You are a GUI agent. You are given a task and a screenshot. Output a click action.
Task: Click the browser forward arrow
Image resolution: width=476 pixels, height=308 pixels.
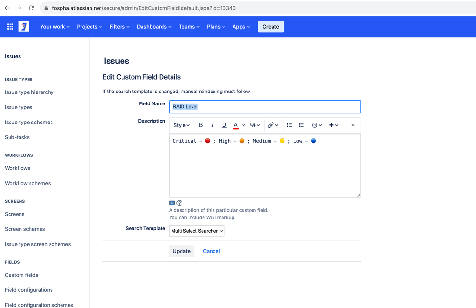(x=19, y=8)
